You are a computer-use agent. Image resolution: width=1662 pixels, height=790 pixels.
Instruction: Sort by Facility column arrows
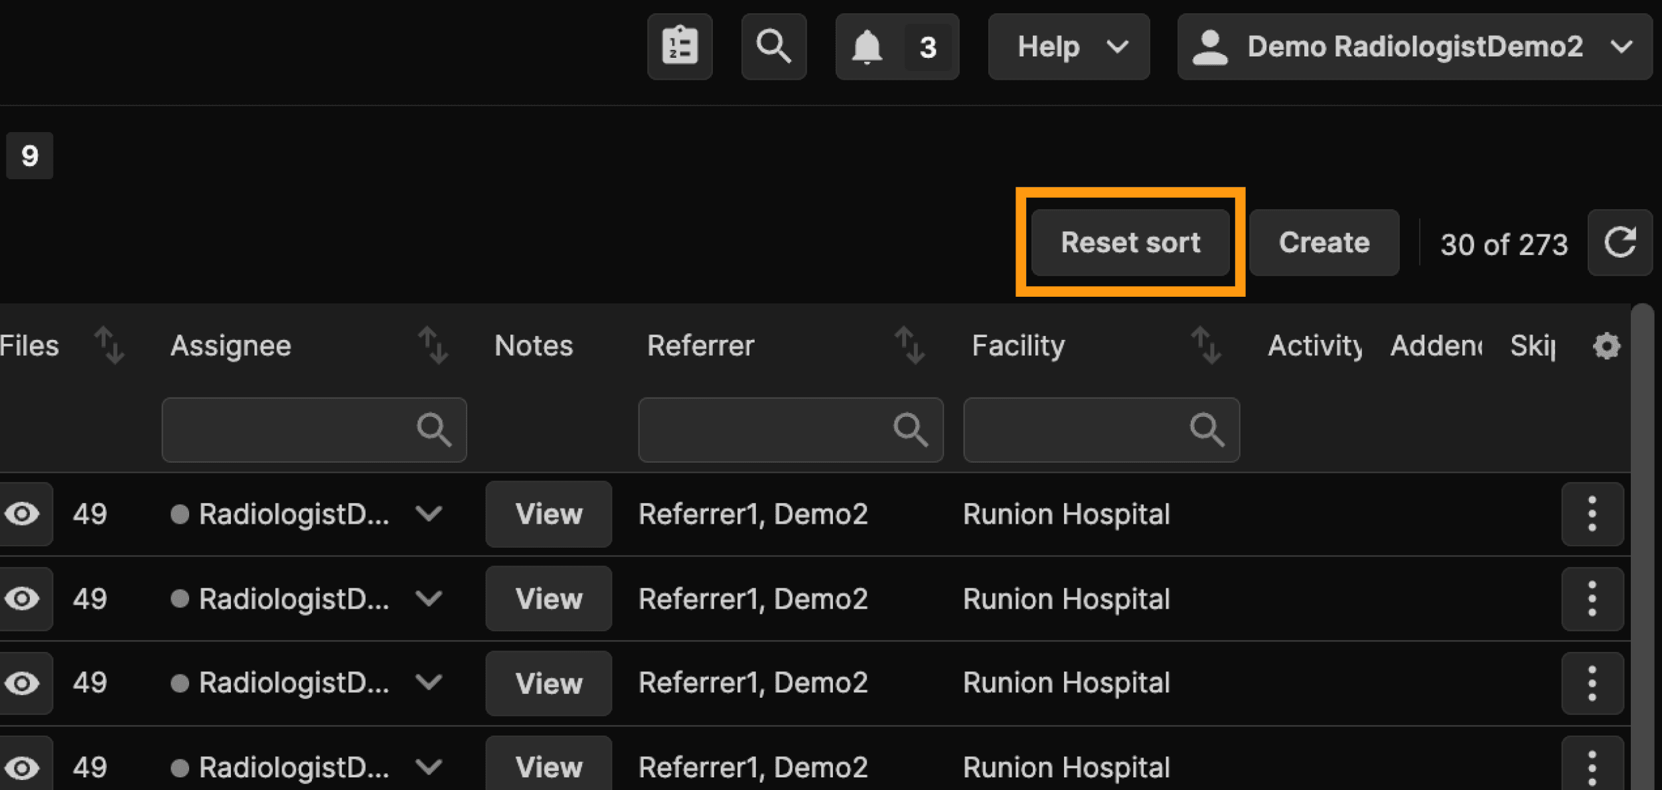tap(1206, 345)
